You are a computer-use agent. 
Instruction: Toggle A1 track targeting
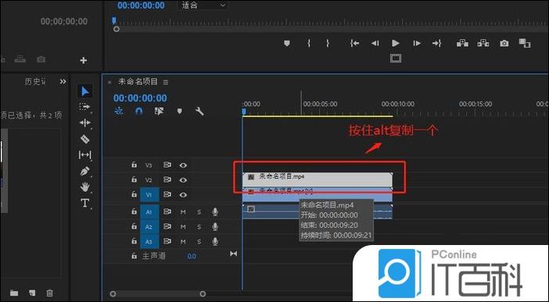149,211
